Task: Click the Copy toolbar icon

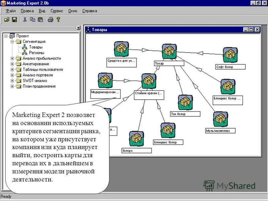Action: 32,20
